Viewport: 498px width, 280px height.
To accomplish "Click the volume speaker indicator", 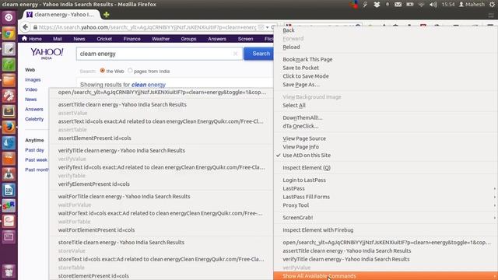I will click(x=433, y=5).
